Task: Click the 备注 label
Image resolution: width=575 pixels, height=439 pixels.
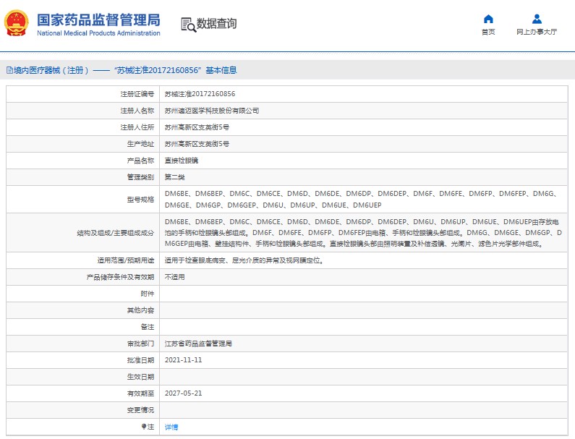Action: pyautogui.click(x=148, y=327)
